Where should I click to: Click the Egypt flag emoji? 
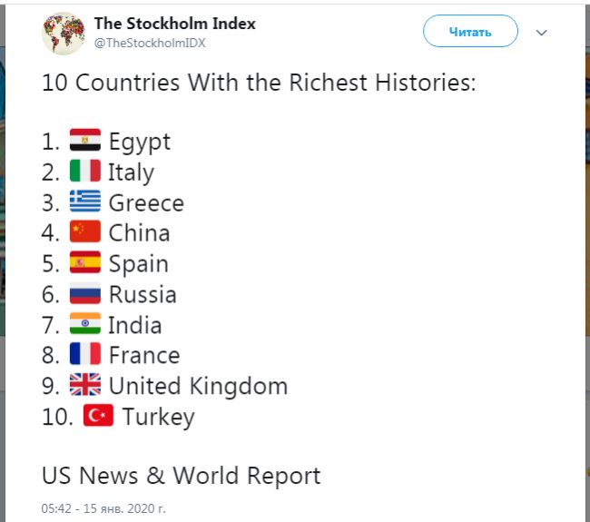(85, 141)
